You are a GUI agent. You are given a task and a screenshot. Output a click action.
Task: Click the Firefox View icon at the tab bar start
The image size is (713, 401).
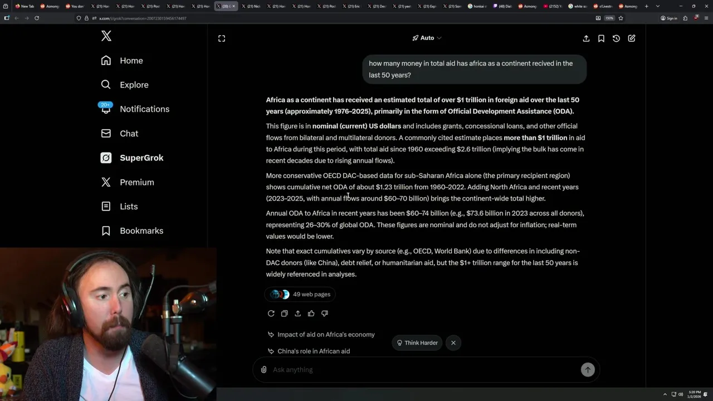point(6,6)
